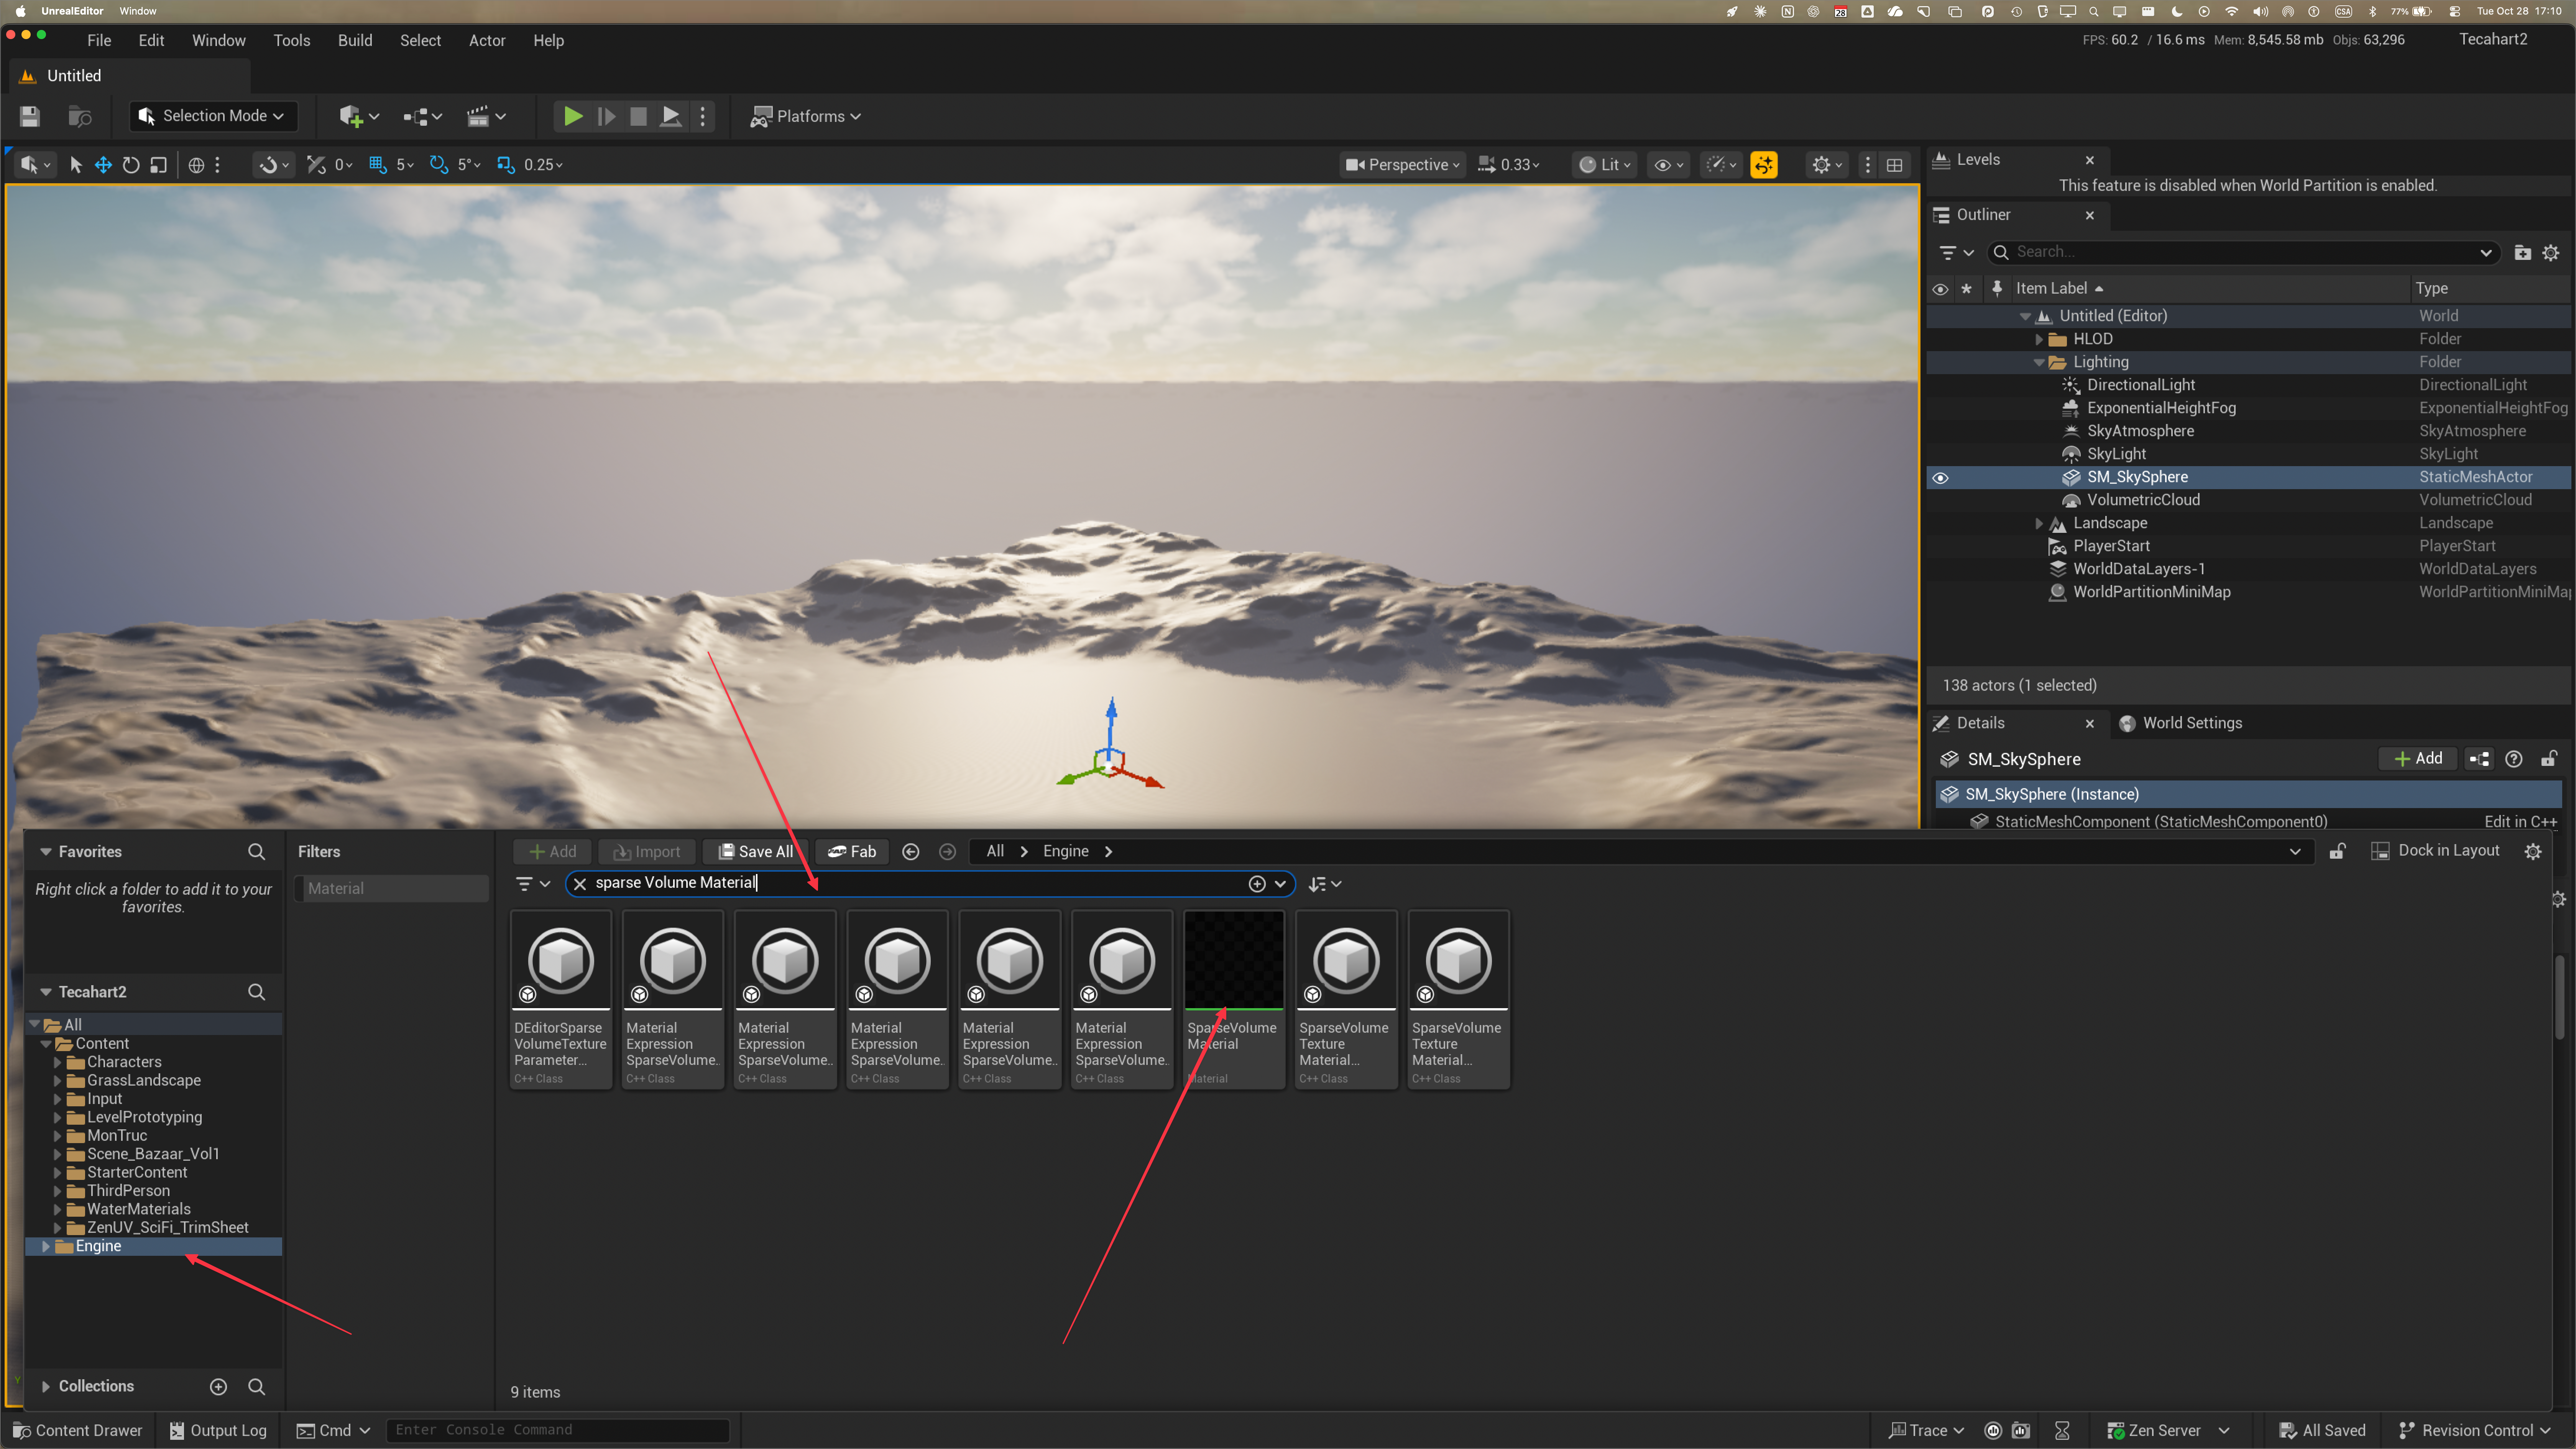This screenshot has width=2576, height=1449.
Task: Save the current search as collection plus icon
Action: click(x=1257, y=884)
